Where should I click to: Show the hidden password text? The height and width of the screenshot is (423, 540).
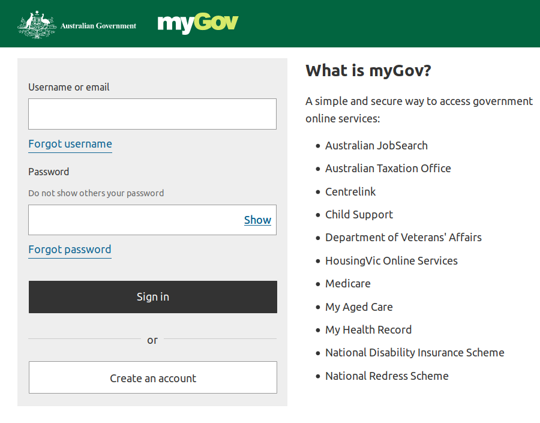pos(257,220)
